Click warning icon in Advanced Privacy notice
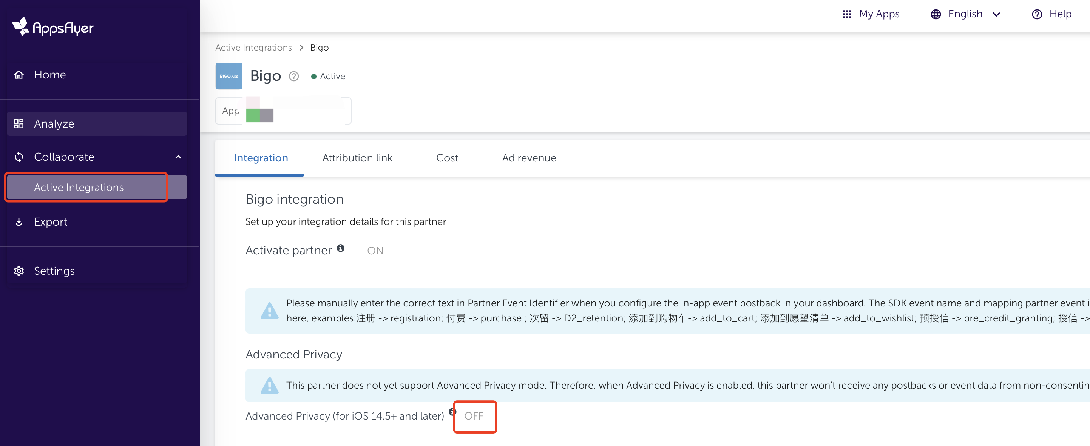Screen dimensions: 1090x446 tap(270, 385)
